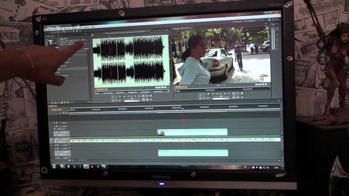This screenshot has width=349, height=196.
Task: Click Loop button in Source monitor
Action: tap(143, 96)
